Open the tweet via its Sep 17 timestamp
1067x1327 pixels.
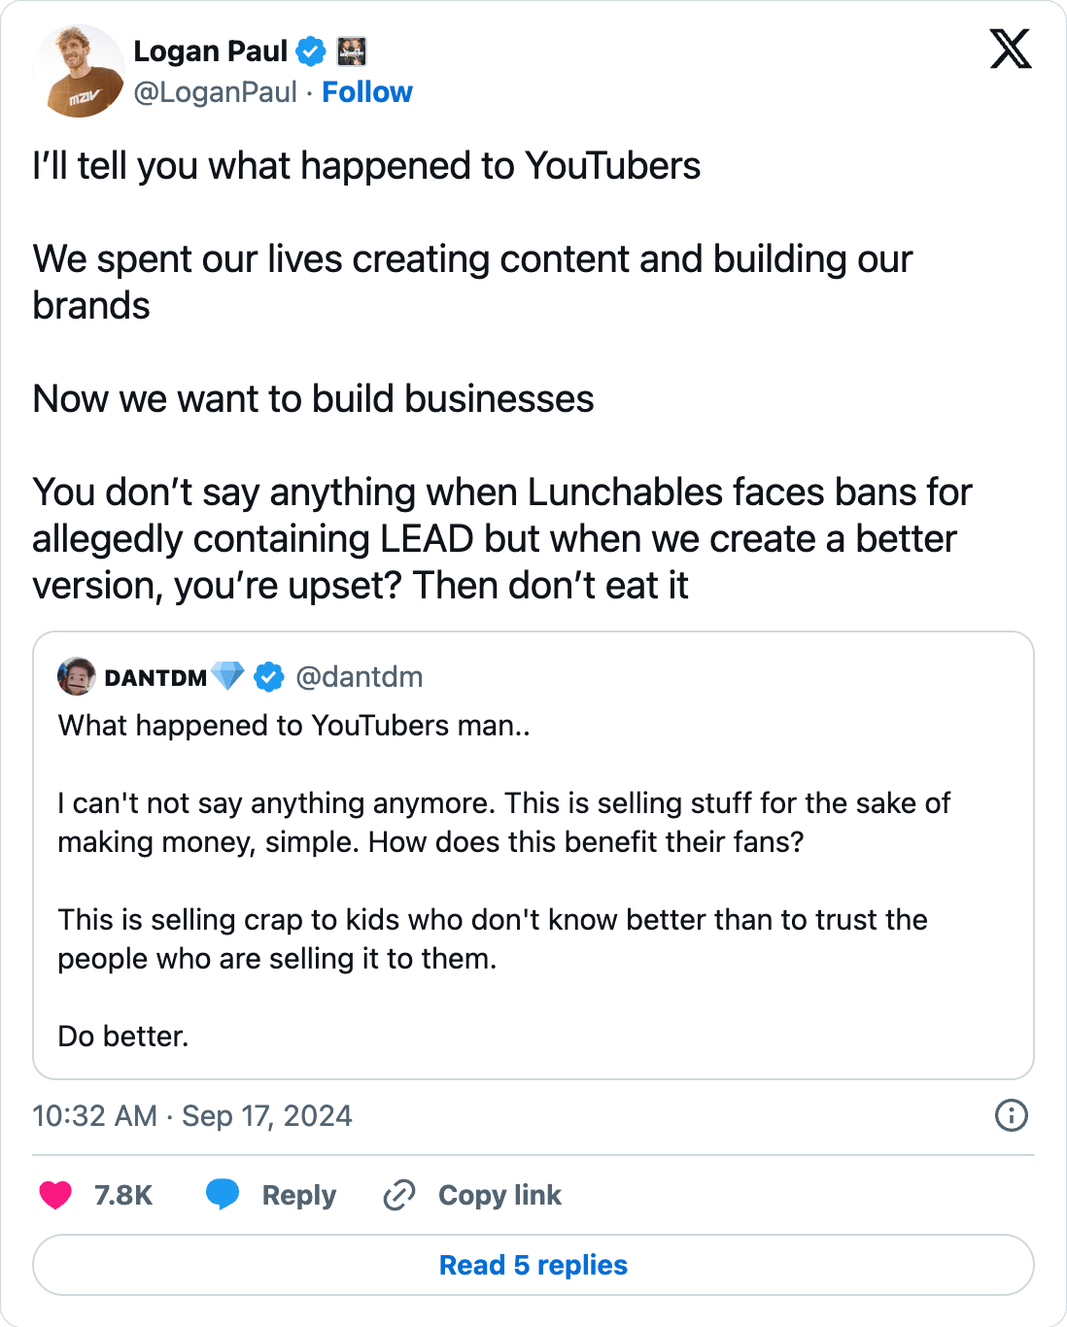(191, 1116)
